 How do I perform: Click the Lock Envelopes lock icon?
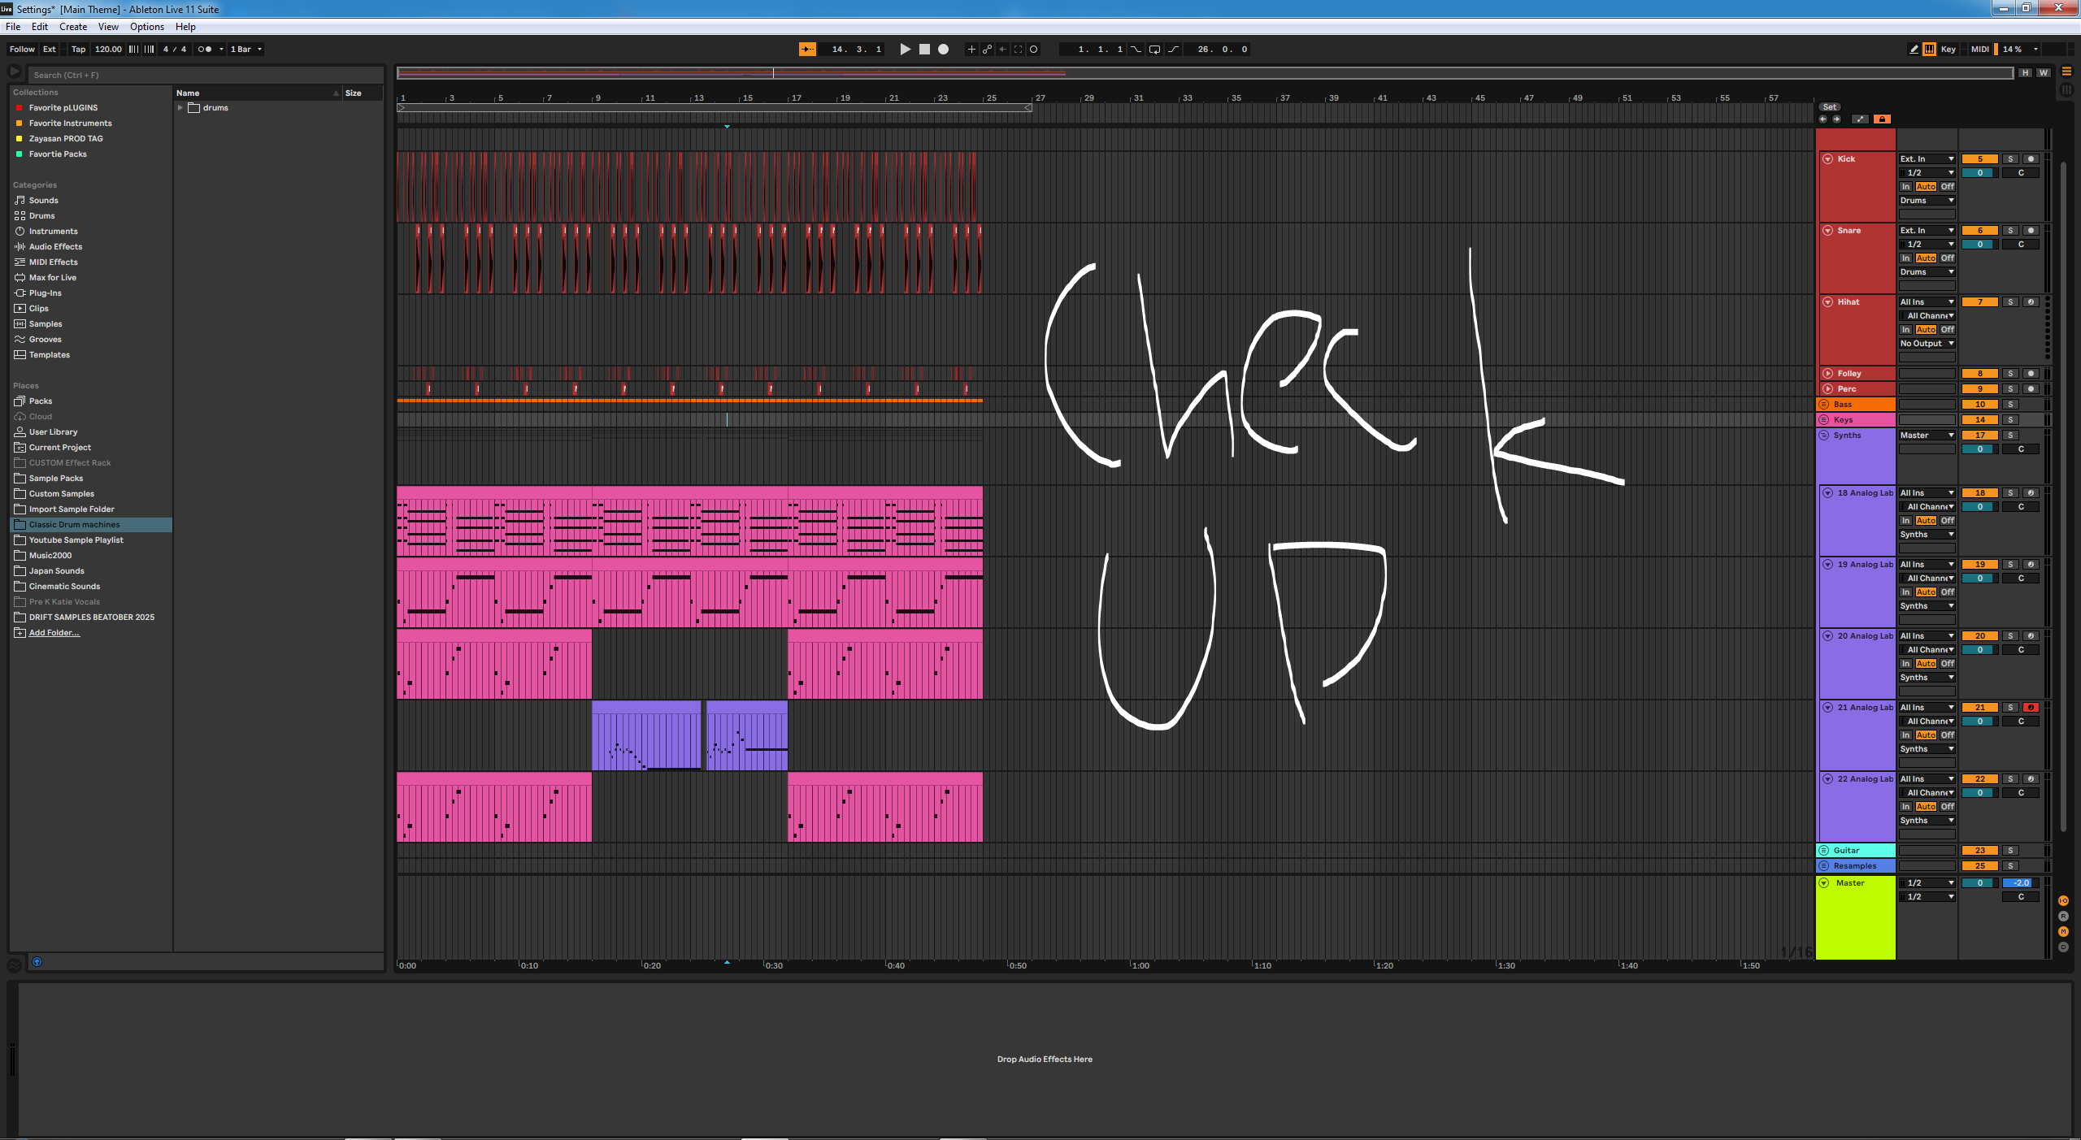(x=1882, y=119)
